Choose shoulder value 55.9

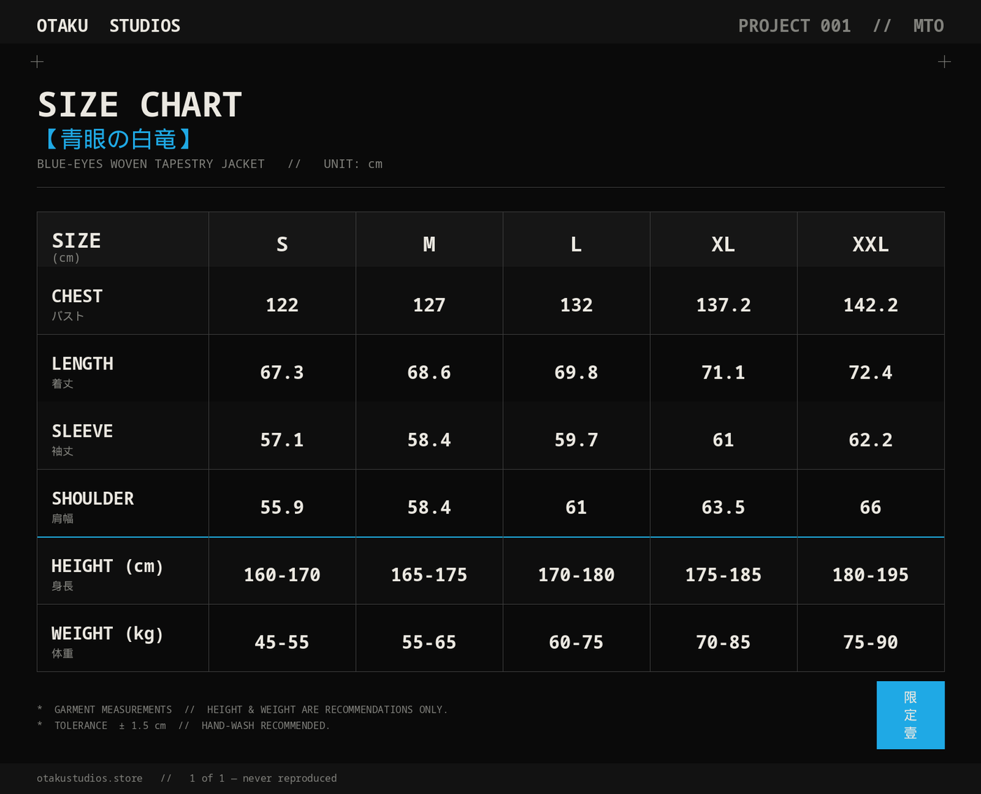[282, 507]
